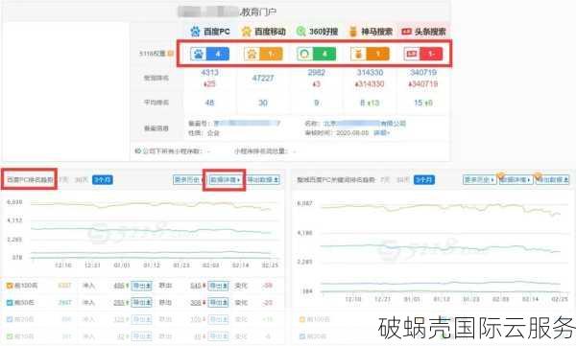The image size is (576, 346).
Task: Open 更多历史 dropdown in right trend panel
Action: click(479, 180)
